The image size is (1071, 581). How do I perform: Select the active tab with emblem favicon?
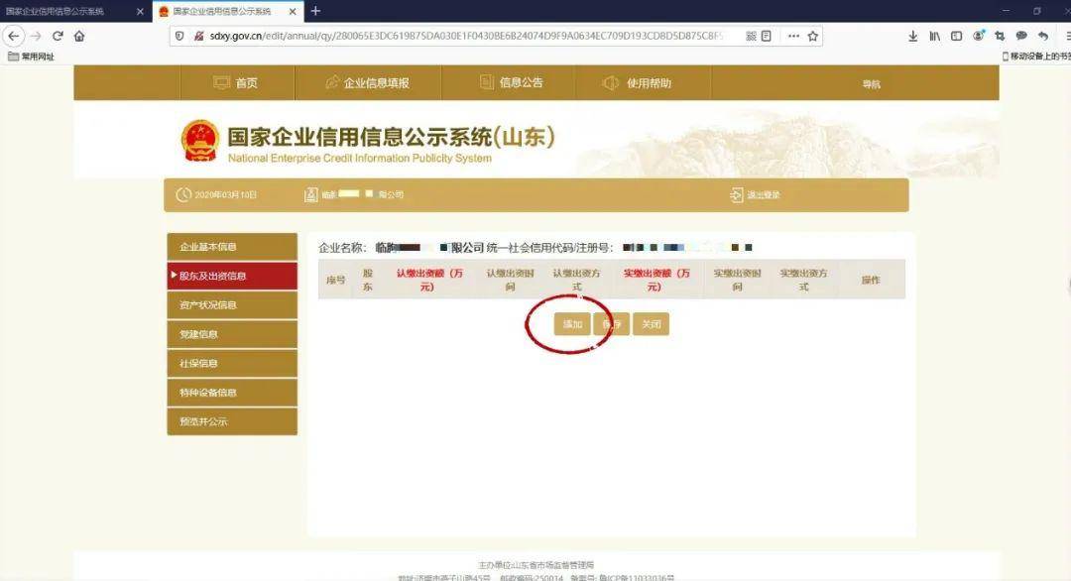(227, 12)
